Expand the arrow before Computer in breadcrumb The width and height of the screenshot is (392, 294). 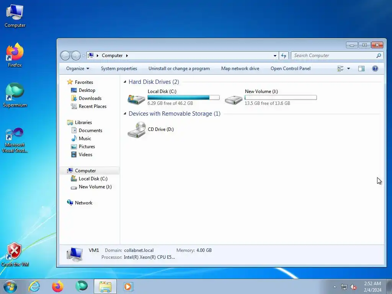tap(98, 56)
